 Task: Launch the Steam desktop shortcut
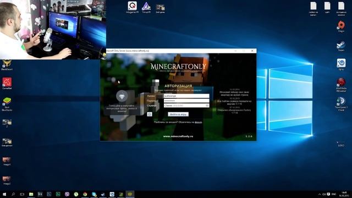pyautogui.click(x=341, y=46)
